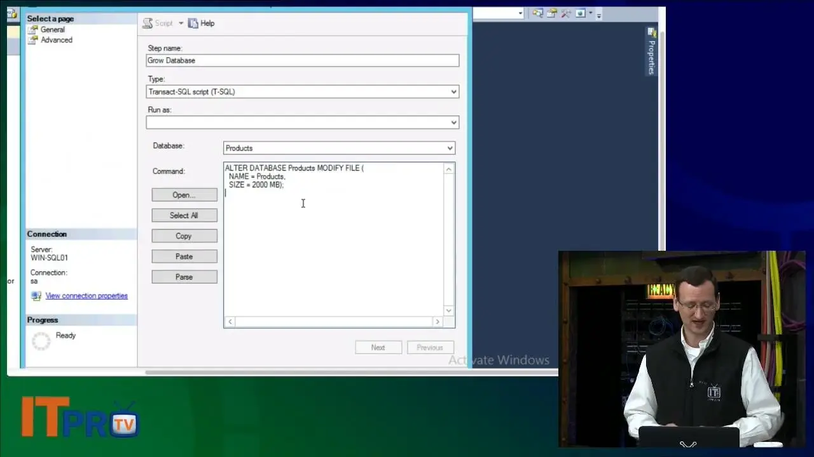814x457 pixels.
Task: Open the Script dropdown arrow
Action: click(x=181, y=23)
